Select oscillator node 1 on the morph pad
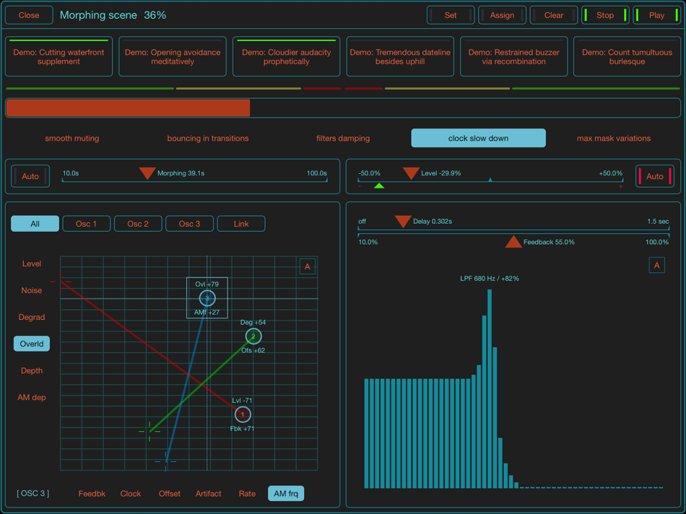686x514 pixels. pos(243,414)
